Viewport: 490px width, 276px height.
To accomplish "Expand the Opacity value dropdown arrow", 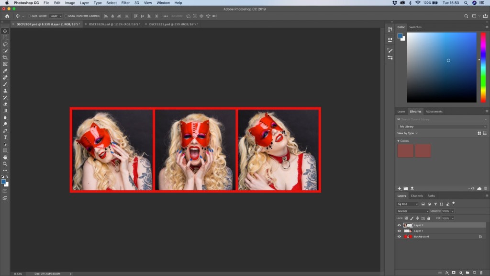I will [452, 211].
